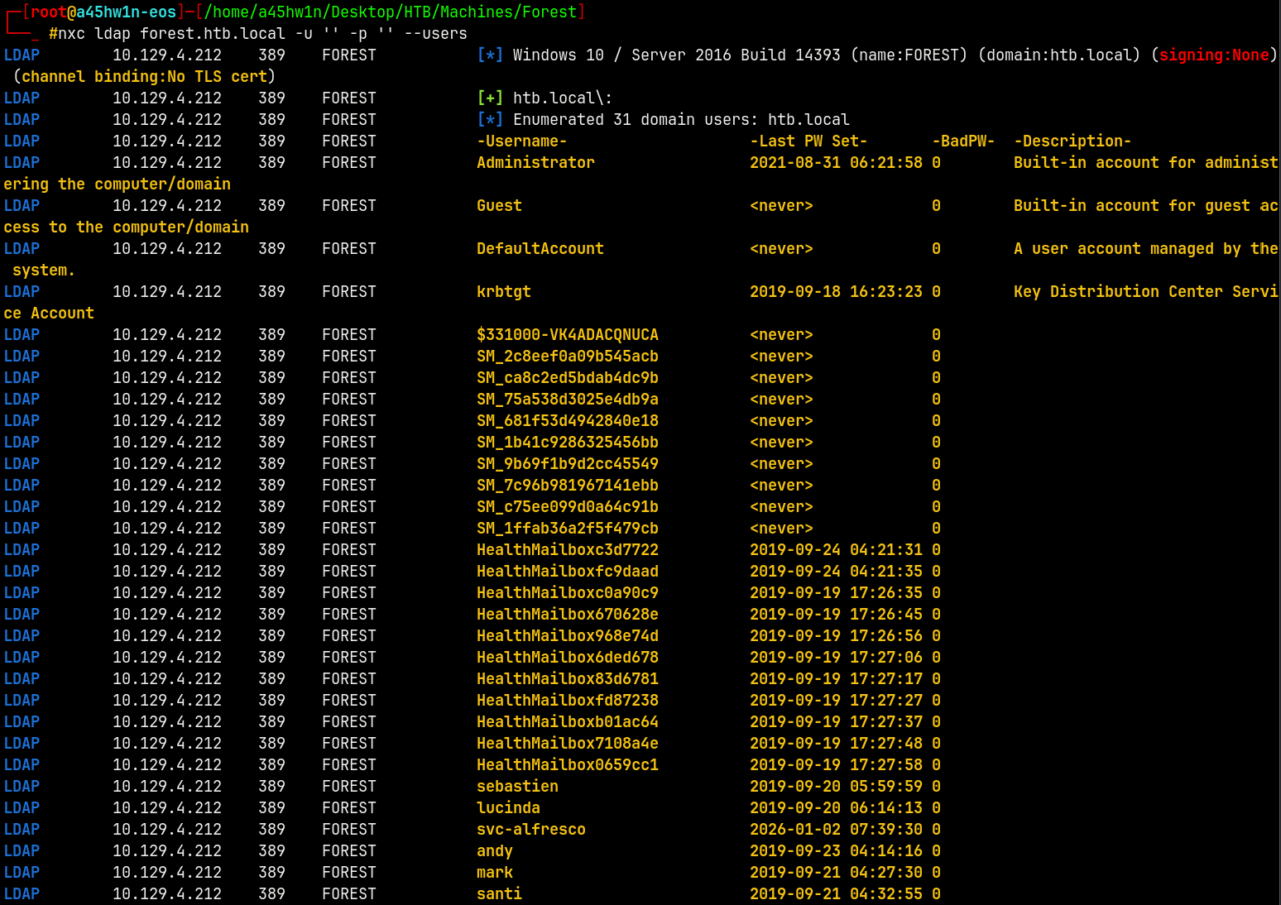Click the -BadPW- column header
This screenshot has width=1281, height=905.
pos(962,141)
